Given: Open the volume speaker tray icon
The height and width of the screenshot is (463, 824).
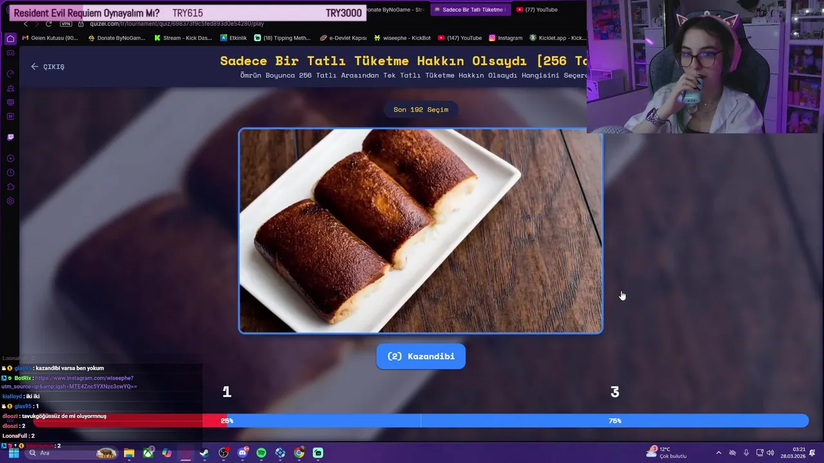Looking at the screenshot, I should (771, 453).
